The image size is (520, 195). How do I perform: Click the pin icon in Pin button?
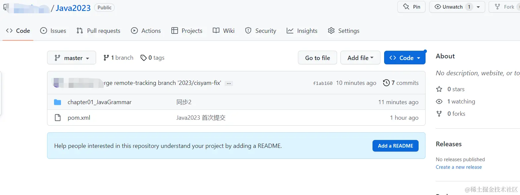(406, 7)
